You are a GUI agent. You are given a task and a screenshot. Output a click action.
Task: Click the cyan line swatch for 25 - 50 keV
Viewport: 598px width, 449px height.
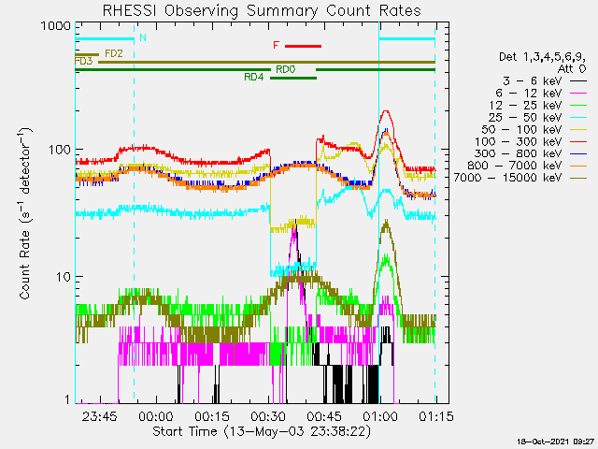[x=578, y=118]
